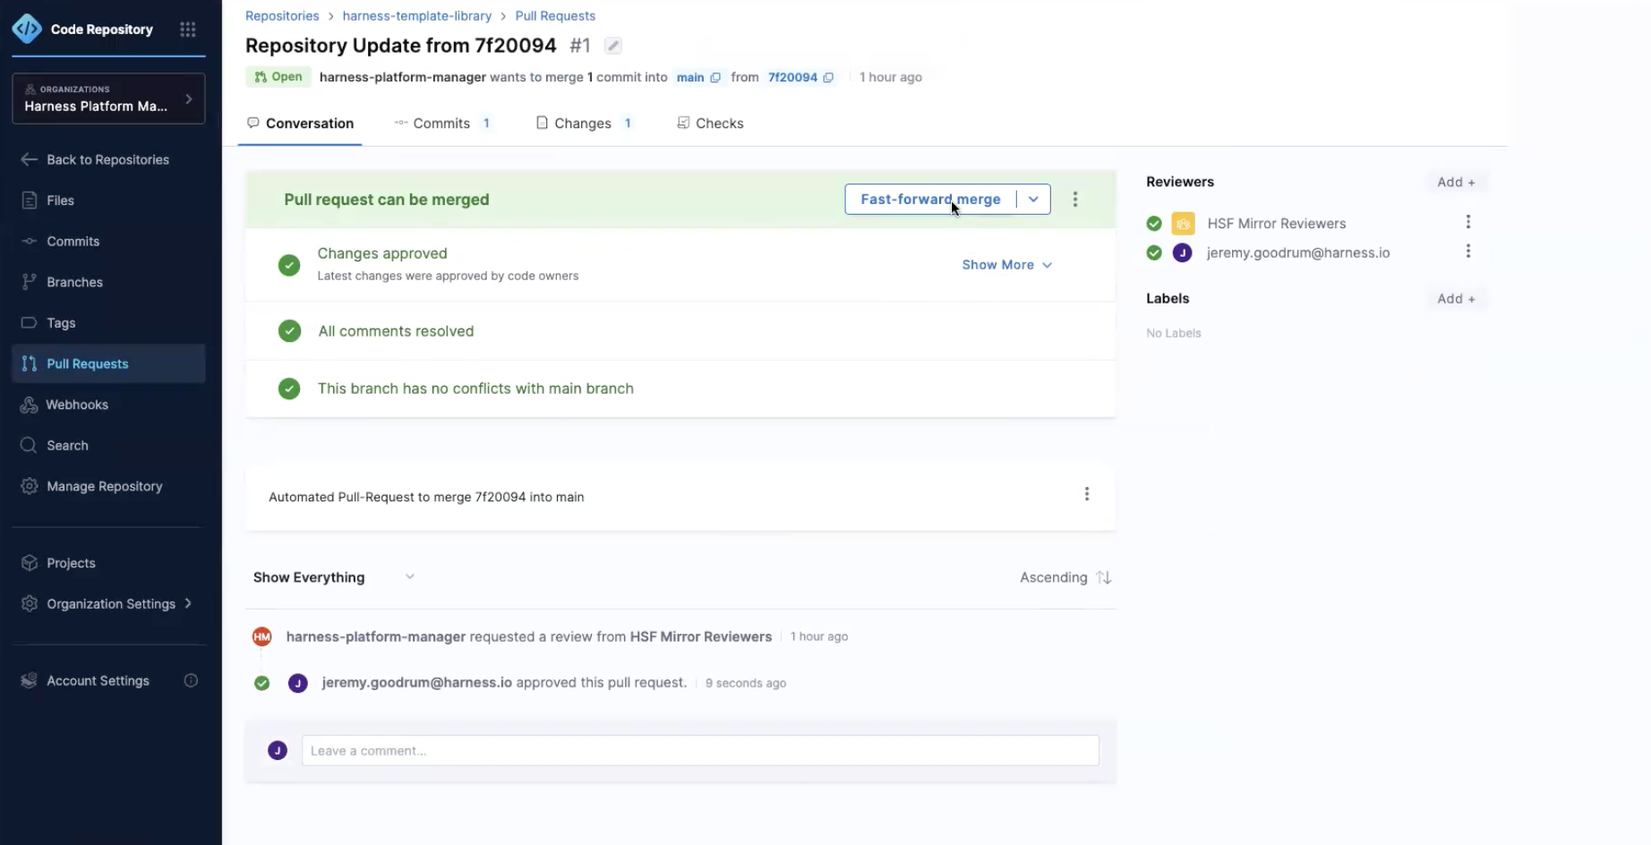Image resolution: width=1651 pixels, height=845 pixels.
Task: Click the pencil edit icon beside PR title
Action: click(613, 46)
